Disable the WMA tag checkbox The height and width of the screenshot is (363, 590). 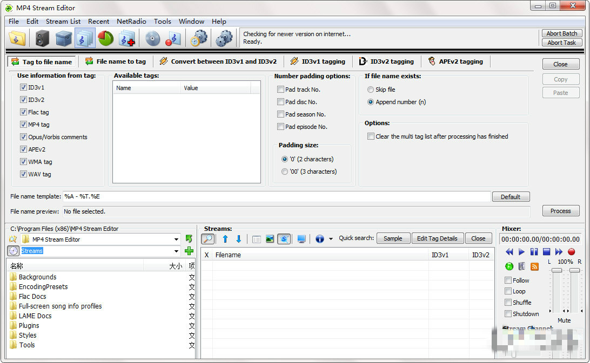(x=23, y=161)
